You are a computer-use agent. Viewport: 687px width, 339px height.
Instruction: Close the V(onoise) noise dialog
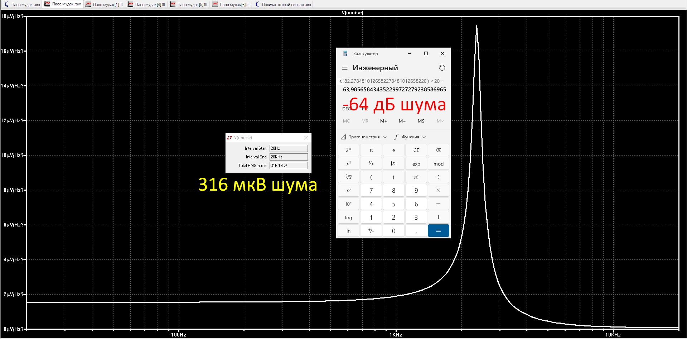tap(306, 138)
